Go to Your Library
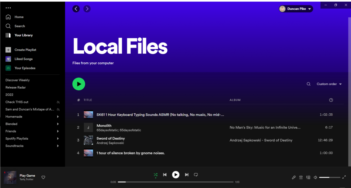 [x=23, y=35]
